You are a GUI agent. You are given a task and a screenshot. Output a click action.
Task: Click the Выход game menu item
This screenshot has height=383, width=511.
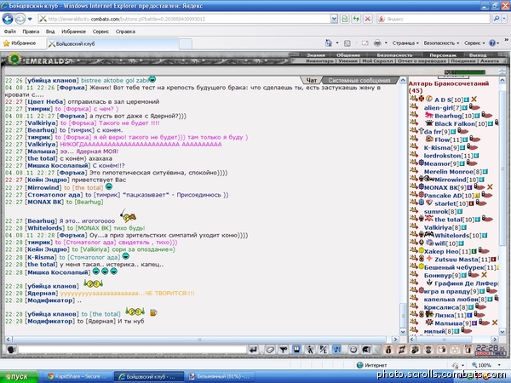478,55
